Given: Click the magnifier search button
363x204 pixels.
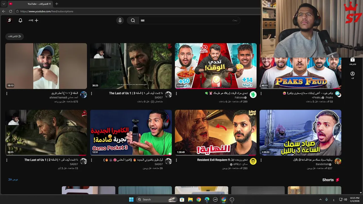Looking at the screenshot, I should click(x=133, y=20).
